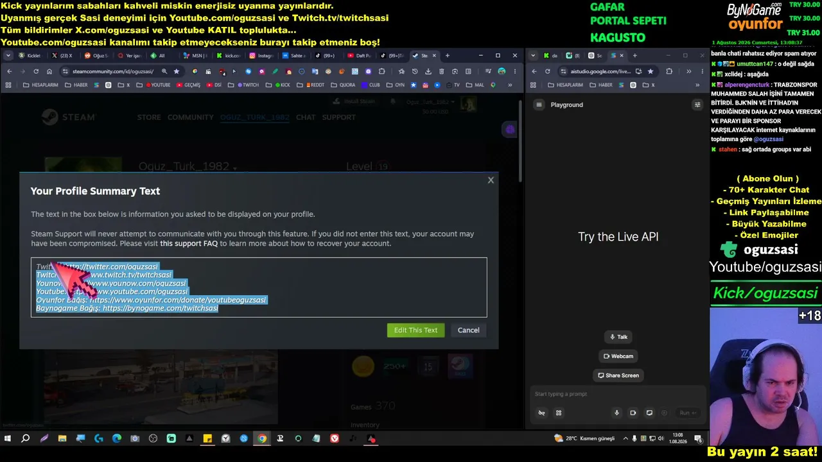Open the extensions puzzle icon in left browser

pyautogui.click(x=382, y=71)
